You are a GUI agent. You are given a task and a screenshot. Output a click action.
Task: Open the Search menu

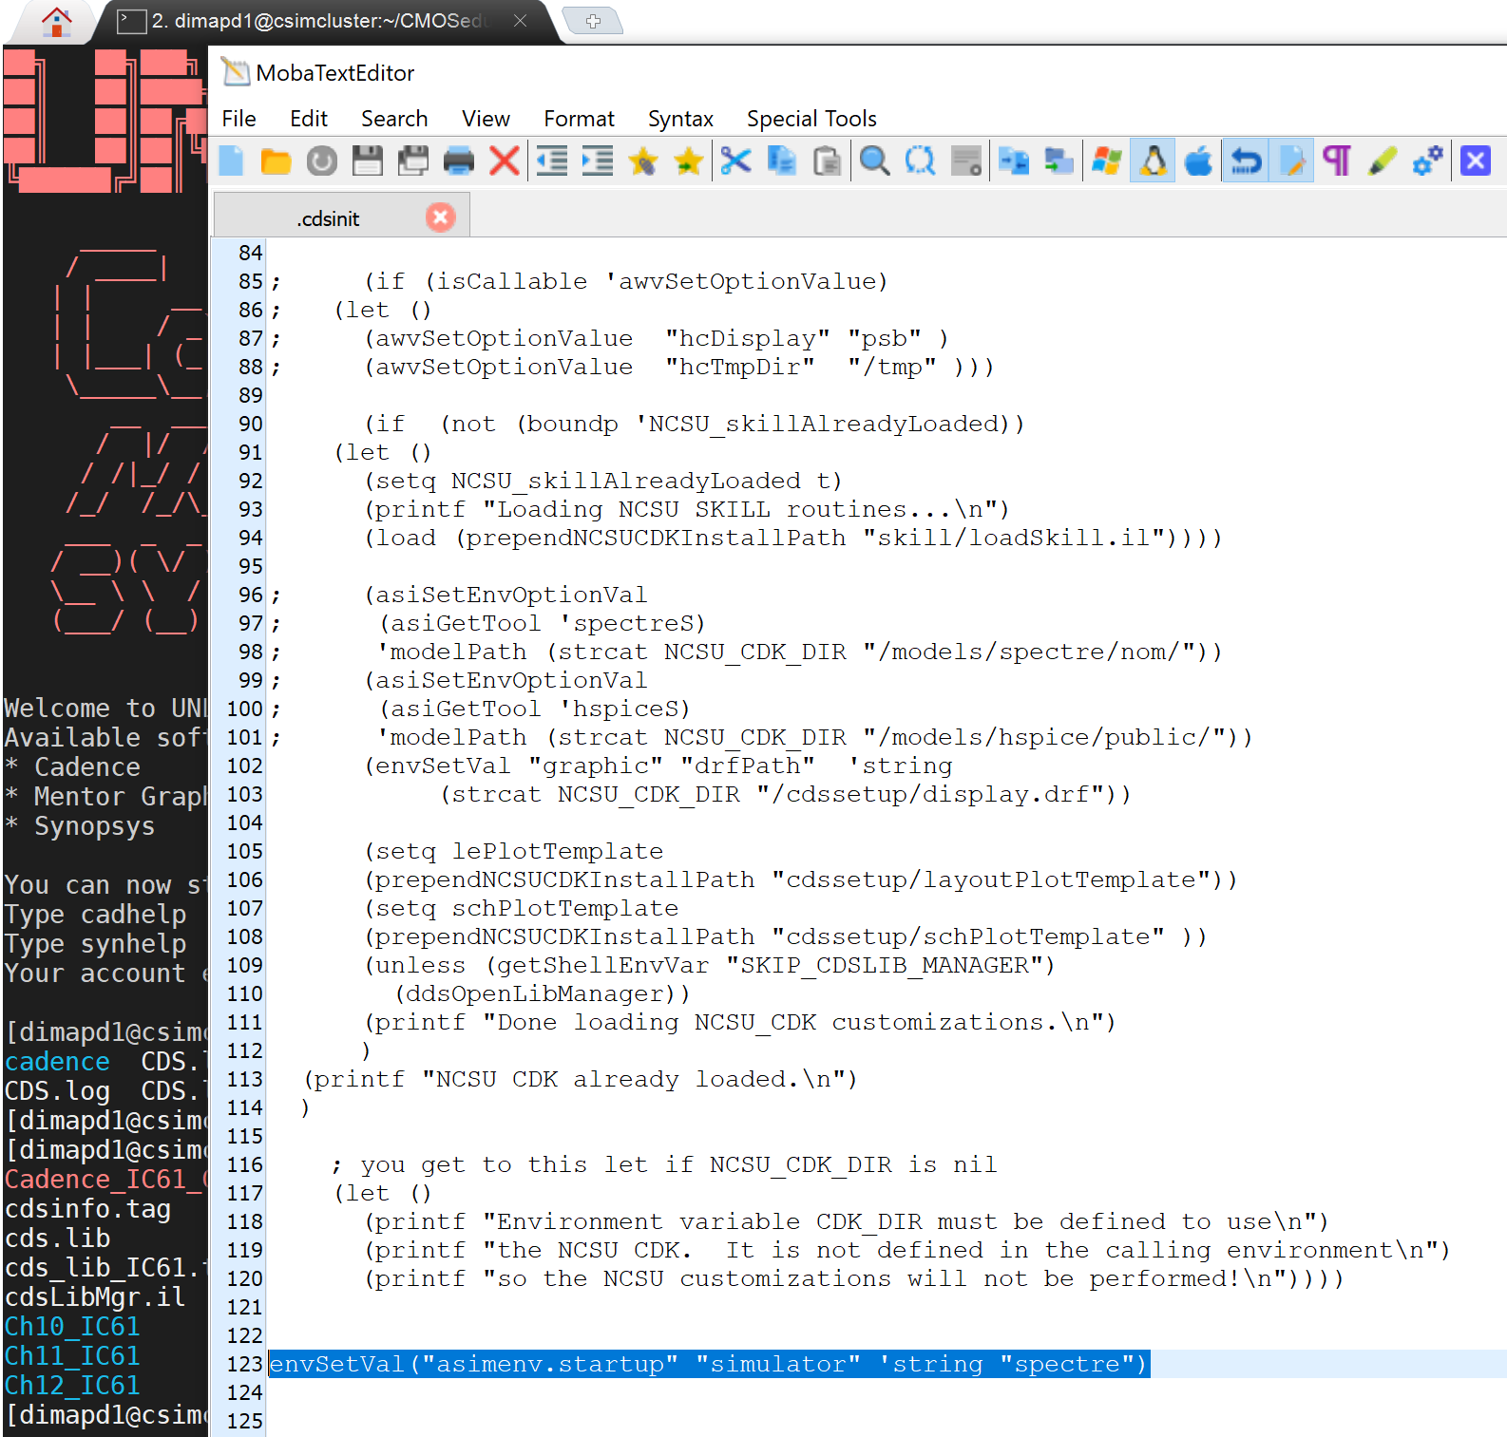(x=394, y=119)
